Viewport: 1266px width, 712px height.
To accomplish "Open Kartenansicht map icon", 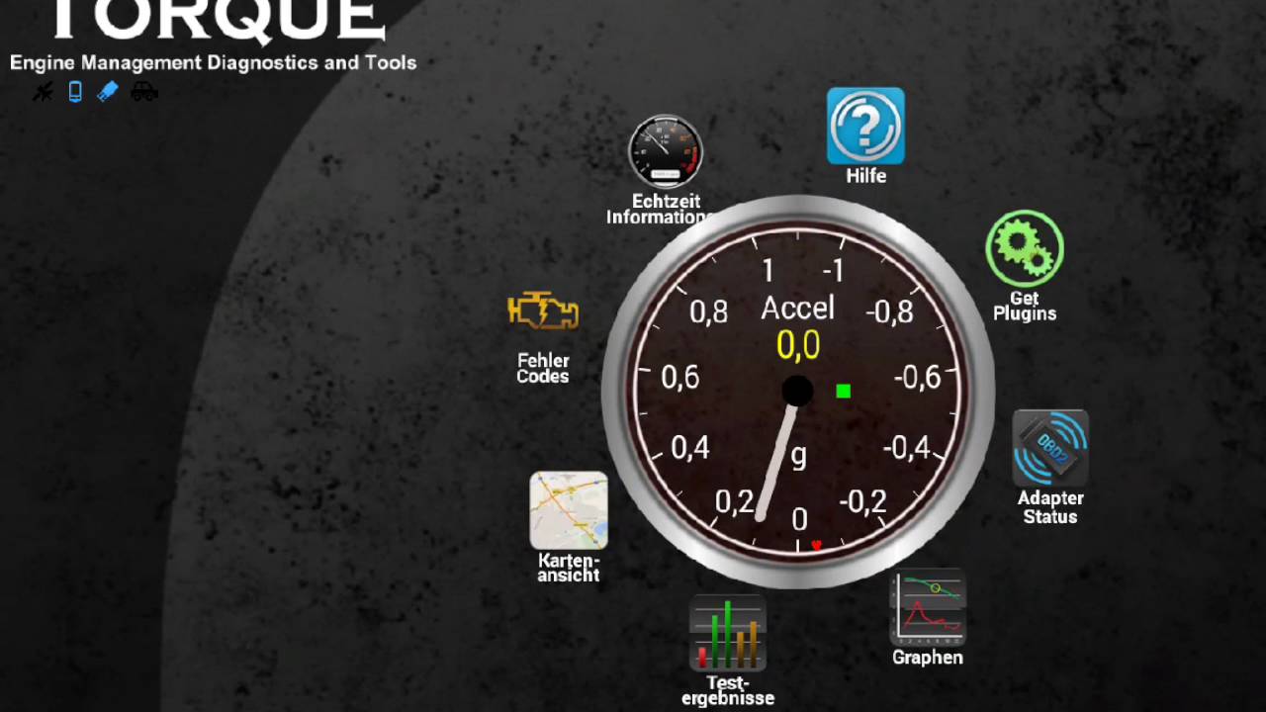I will 569,510.
